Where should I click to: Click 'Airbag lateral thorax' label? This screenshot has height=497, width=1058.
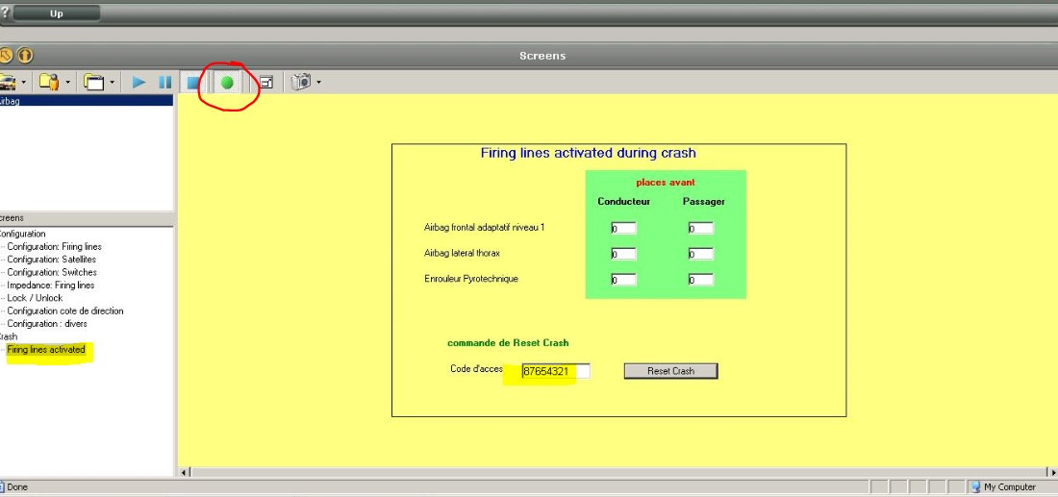tap(463, 253)
